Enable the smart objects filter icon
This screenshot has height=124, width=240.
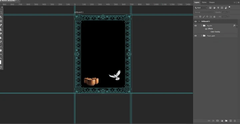pyautogui.click(x=226, y=8)
